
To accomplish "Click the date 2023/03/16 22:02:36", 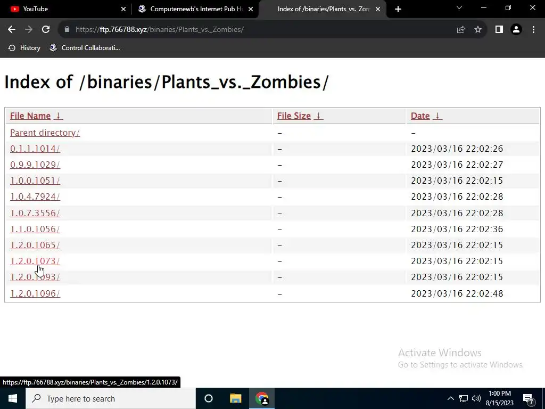I will pos(457,229).
